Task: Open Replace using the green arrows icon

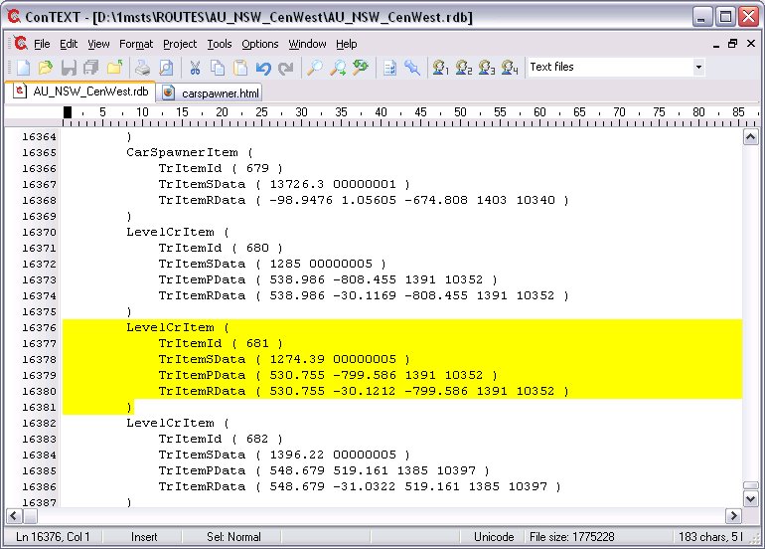Action: [x=361, y=68]
